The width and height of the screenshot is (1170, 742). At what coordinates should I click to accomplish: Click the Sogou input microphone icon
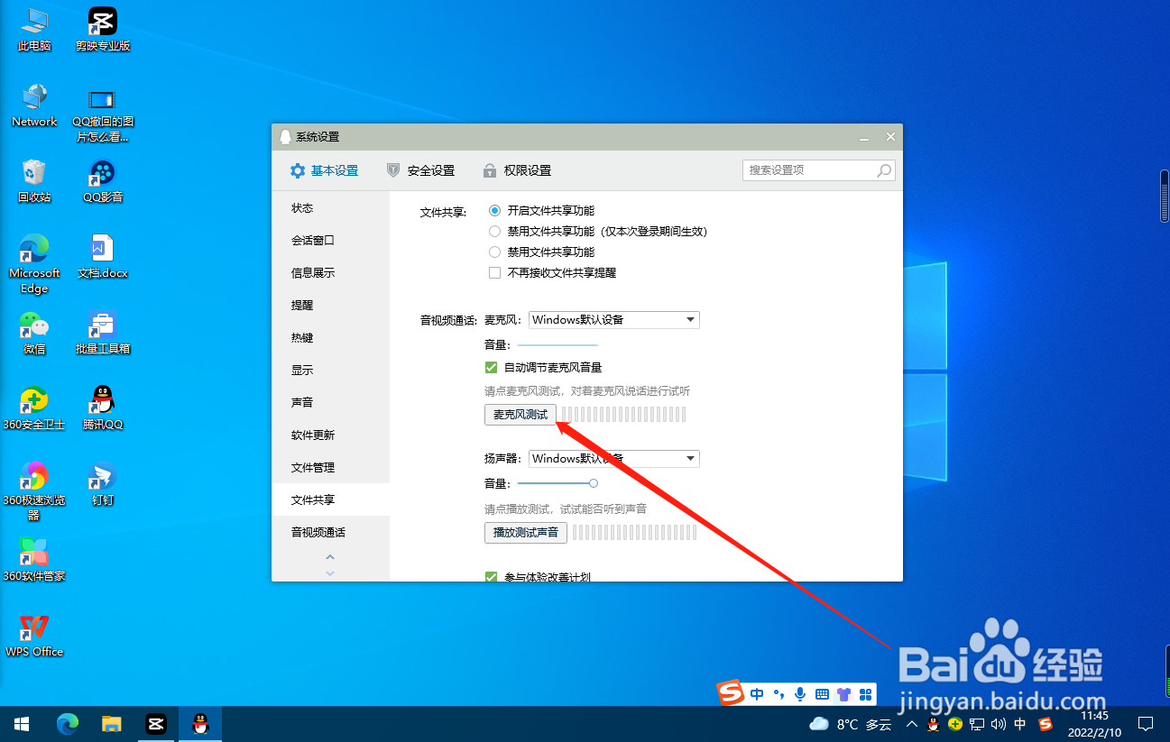(799, 694)
